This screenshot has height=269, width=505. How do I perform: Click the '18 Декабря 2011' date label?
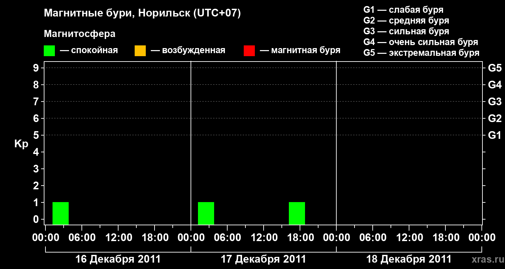tap(409, 259)
